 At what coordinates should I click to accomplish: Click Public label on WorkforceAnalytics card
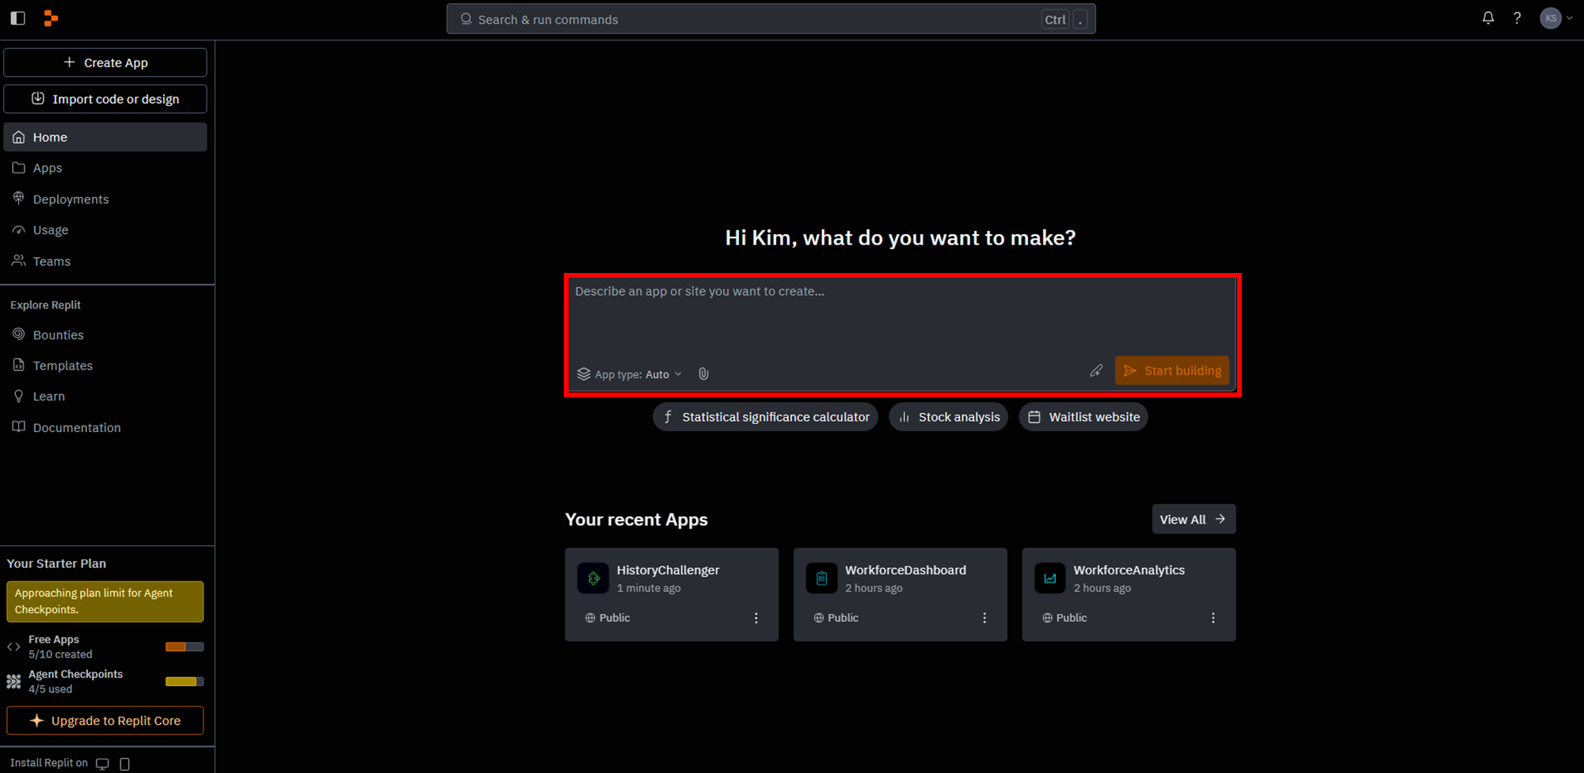pos(1064,618)
